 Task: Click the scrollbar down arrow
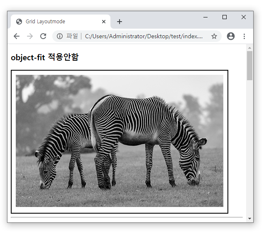(250, 219)
